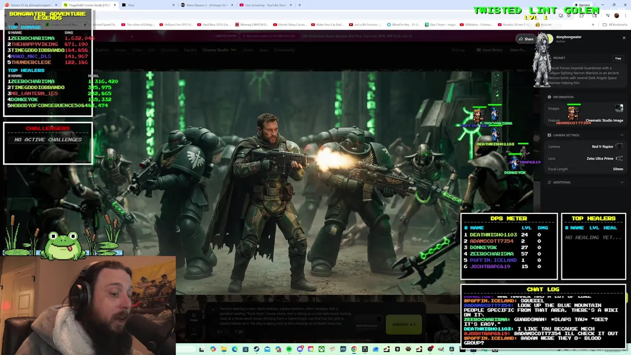Open Steam from the taskbar
The width and height of the screenshot is (631, 355).
point(256,350)
